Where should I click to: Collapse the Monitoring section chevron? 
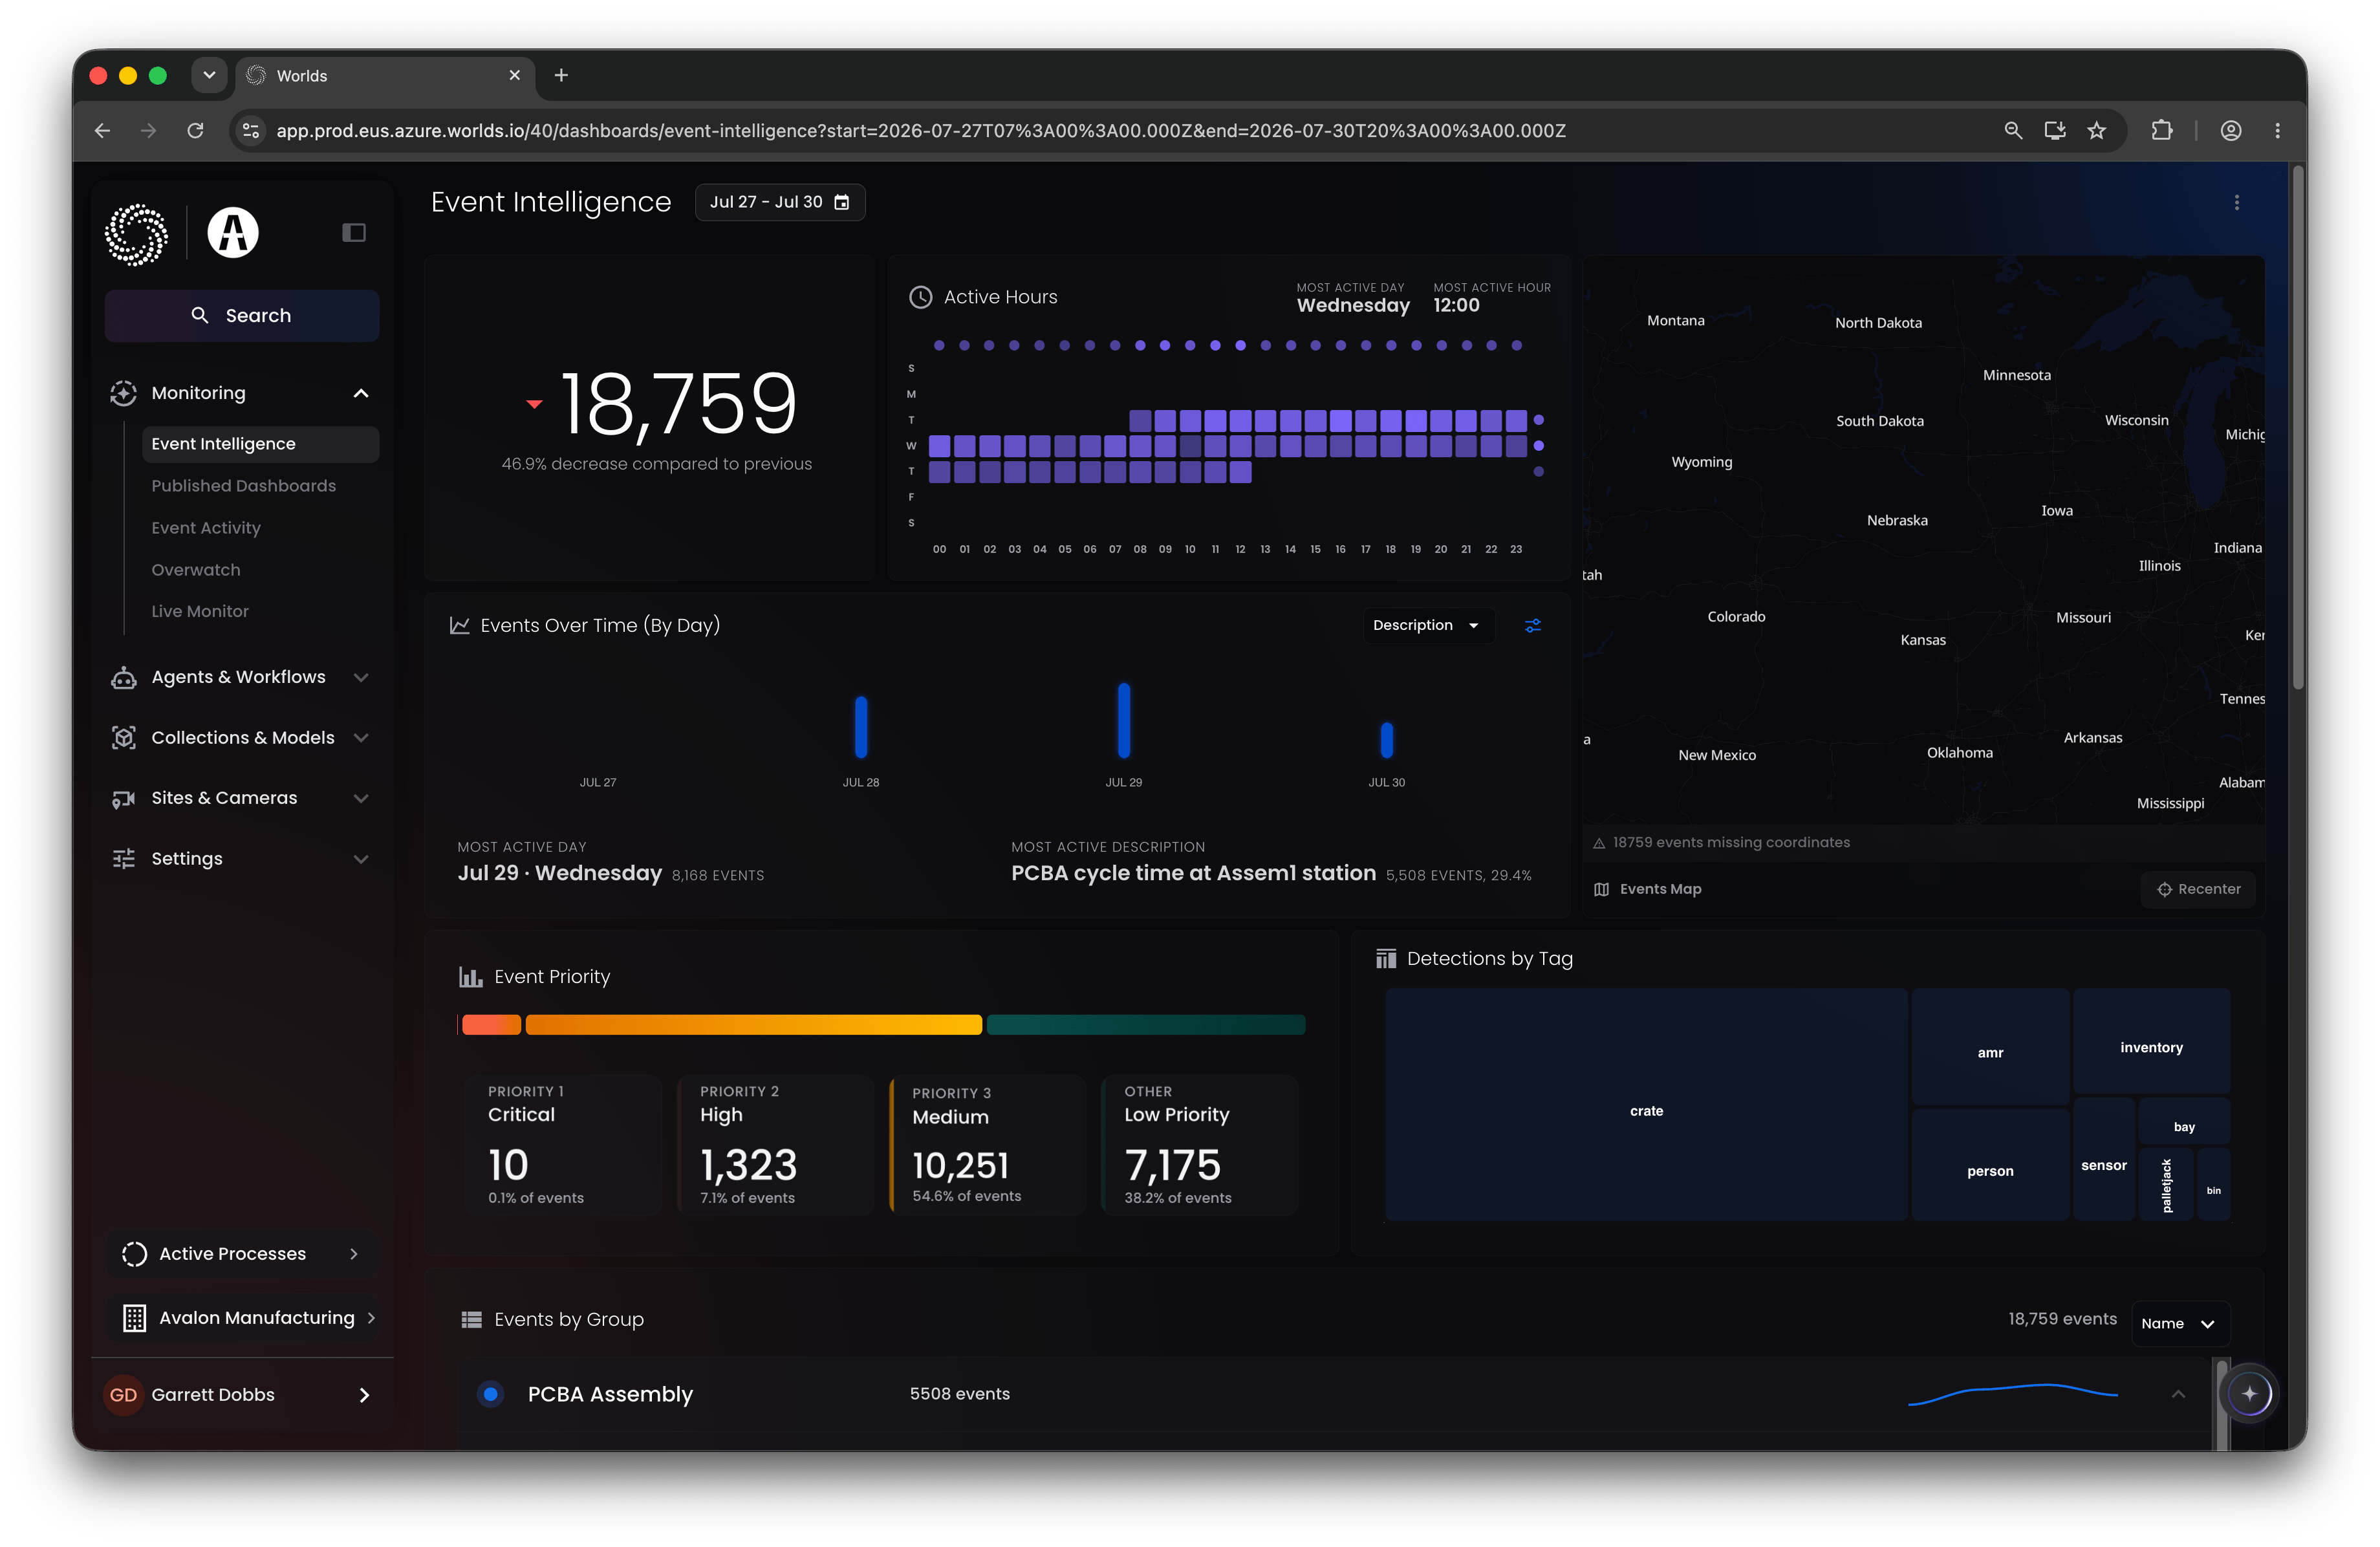click(361, 394)
